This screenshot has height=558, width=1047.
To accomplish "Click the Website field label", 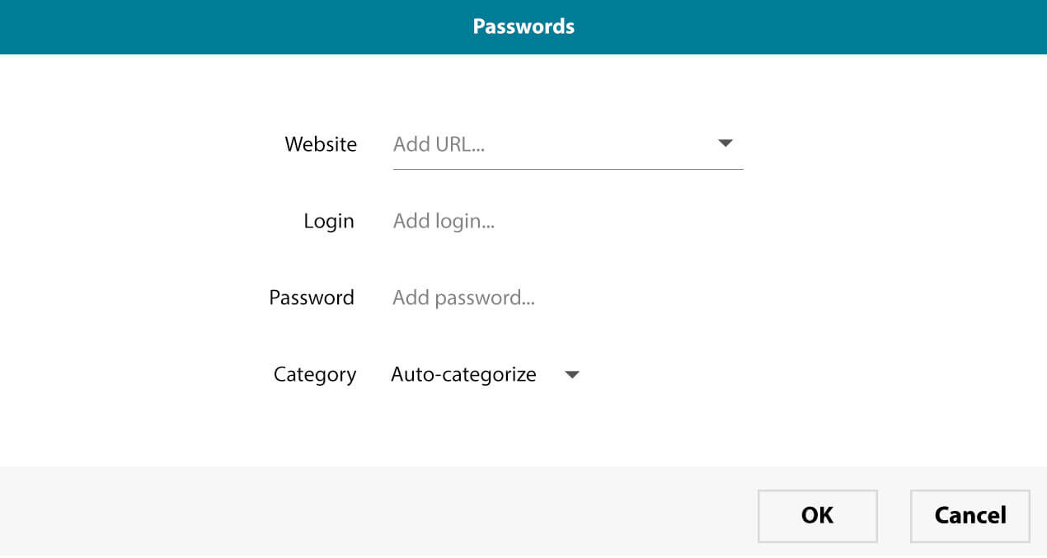I will [321, 144].
